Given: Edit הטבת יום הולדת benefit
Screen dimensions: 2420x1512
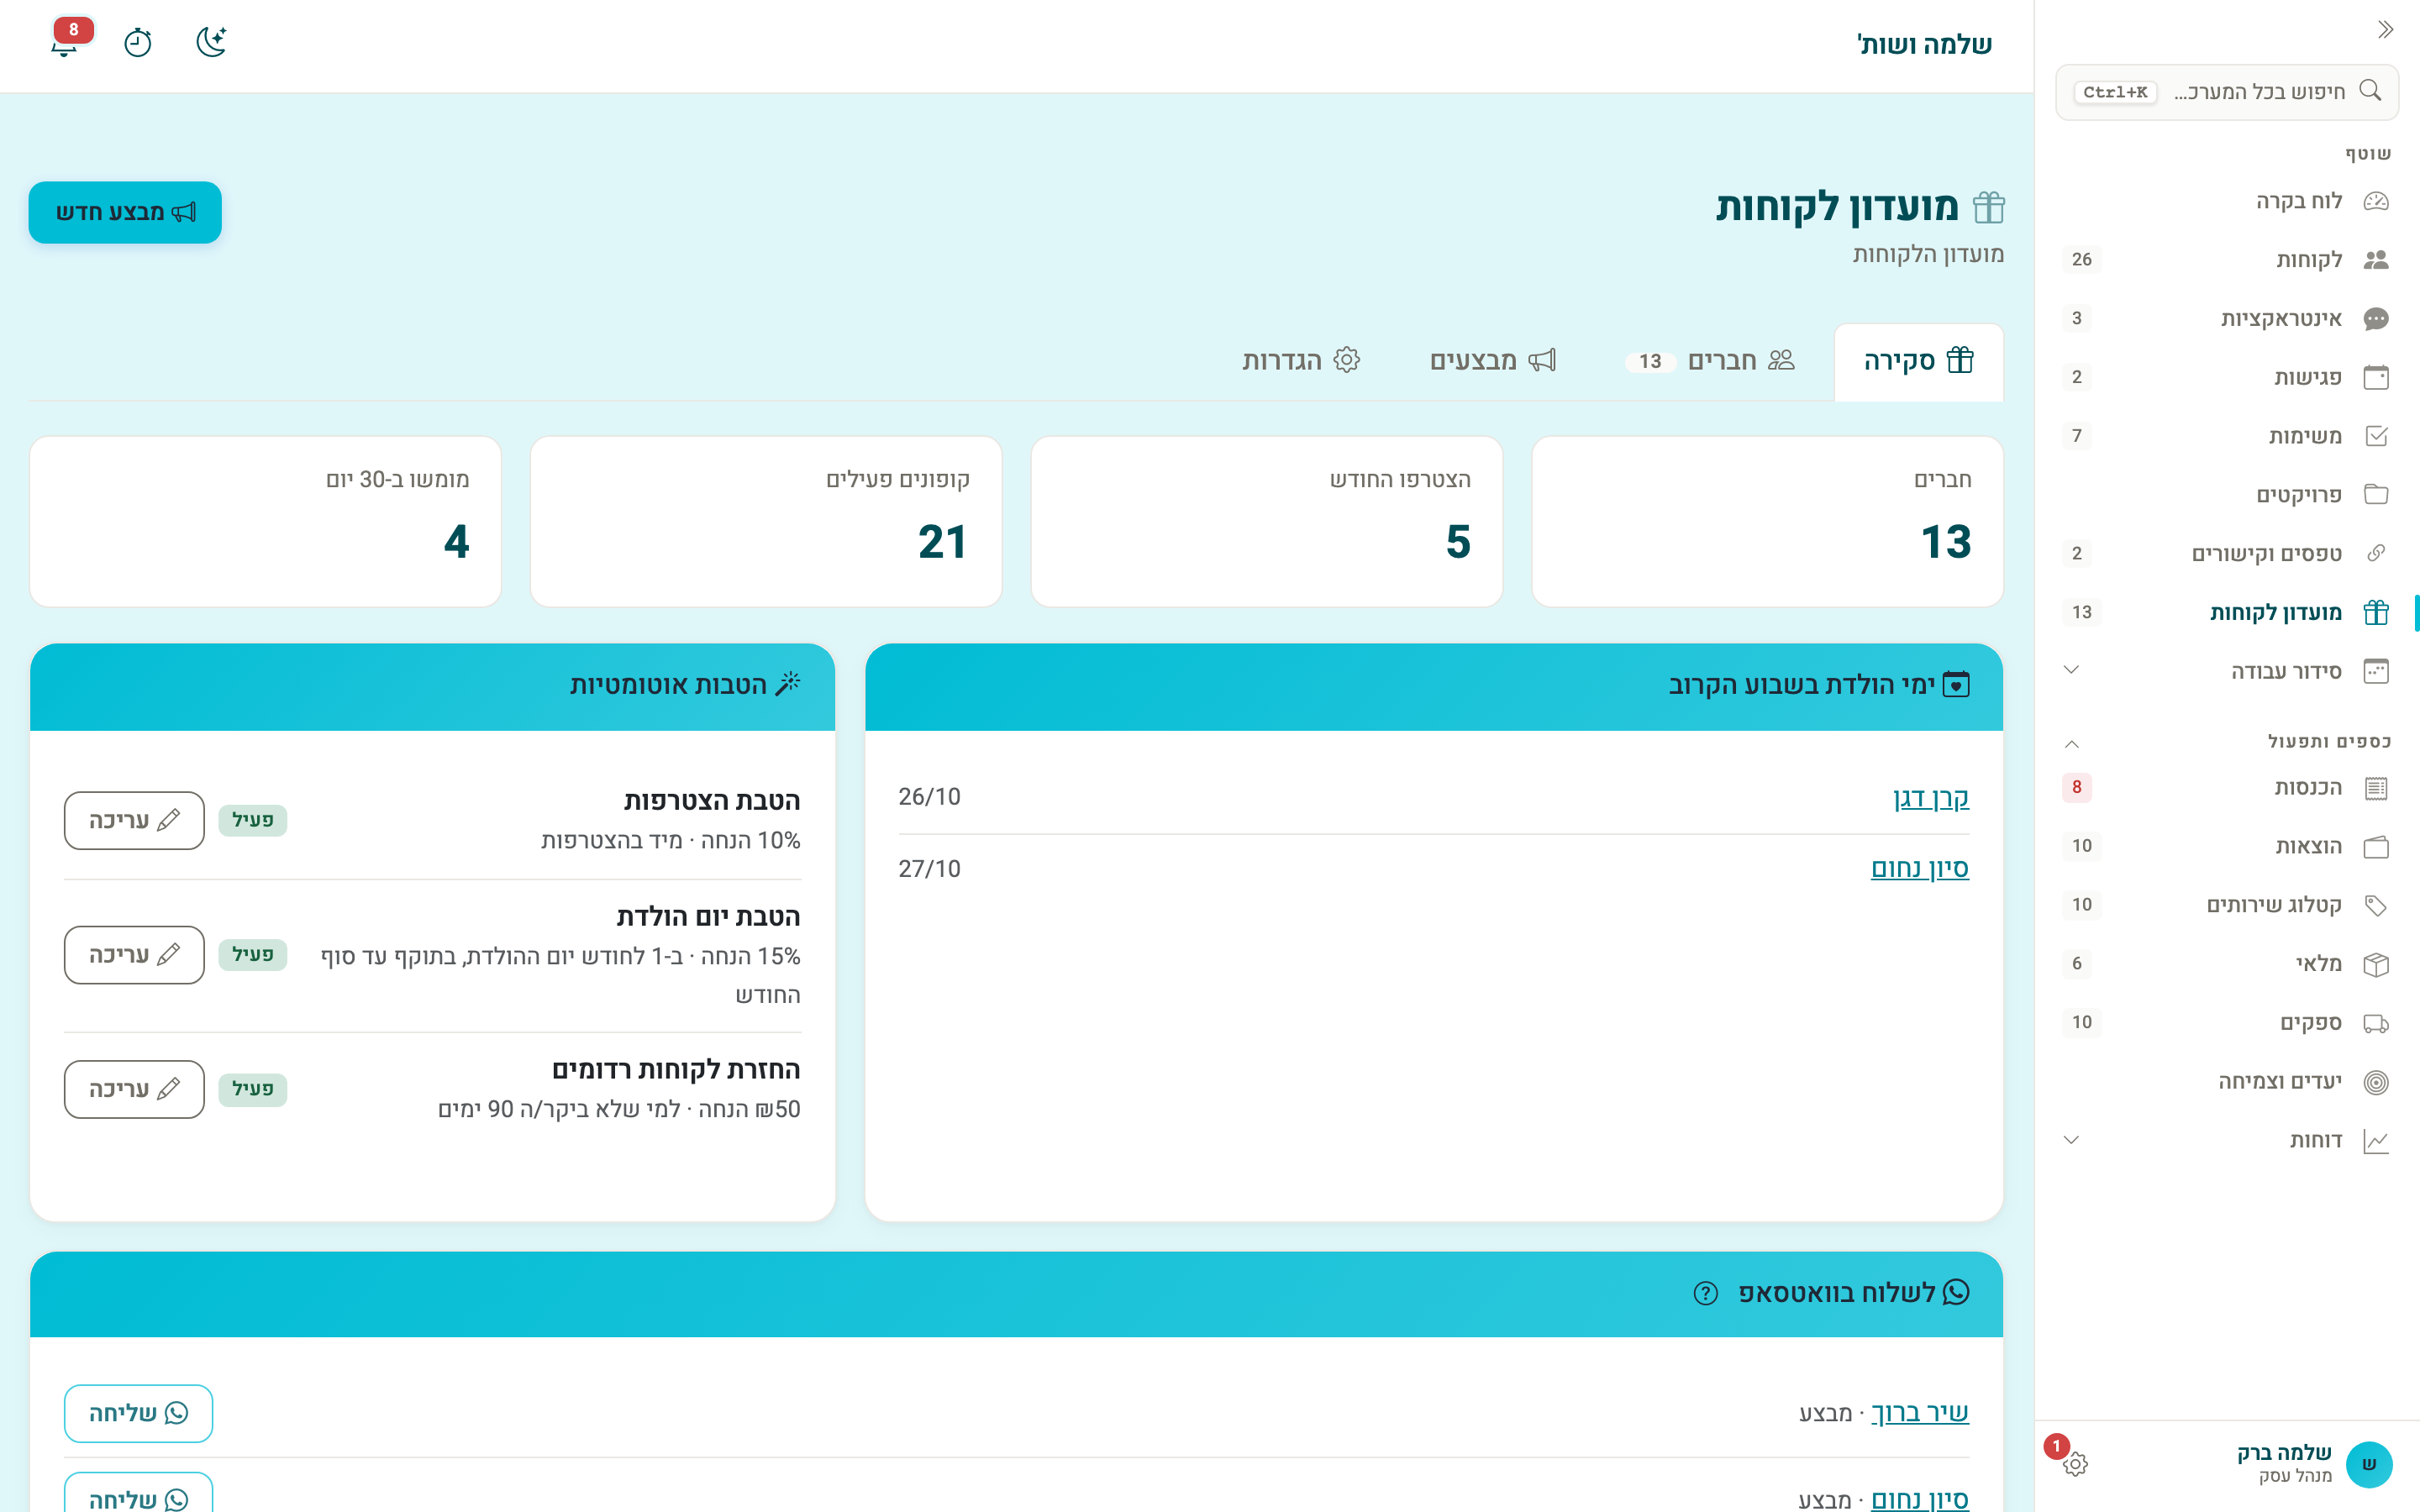Looking at the screenshot, I should [134, 955].
